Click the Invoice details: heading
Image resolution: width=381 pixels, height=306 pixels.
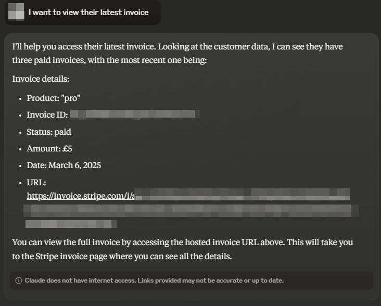pos(41,79)
